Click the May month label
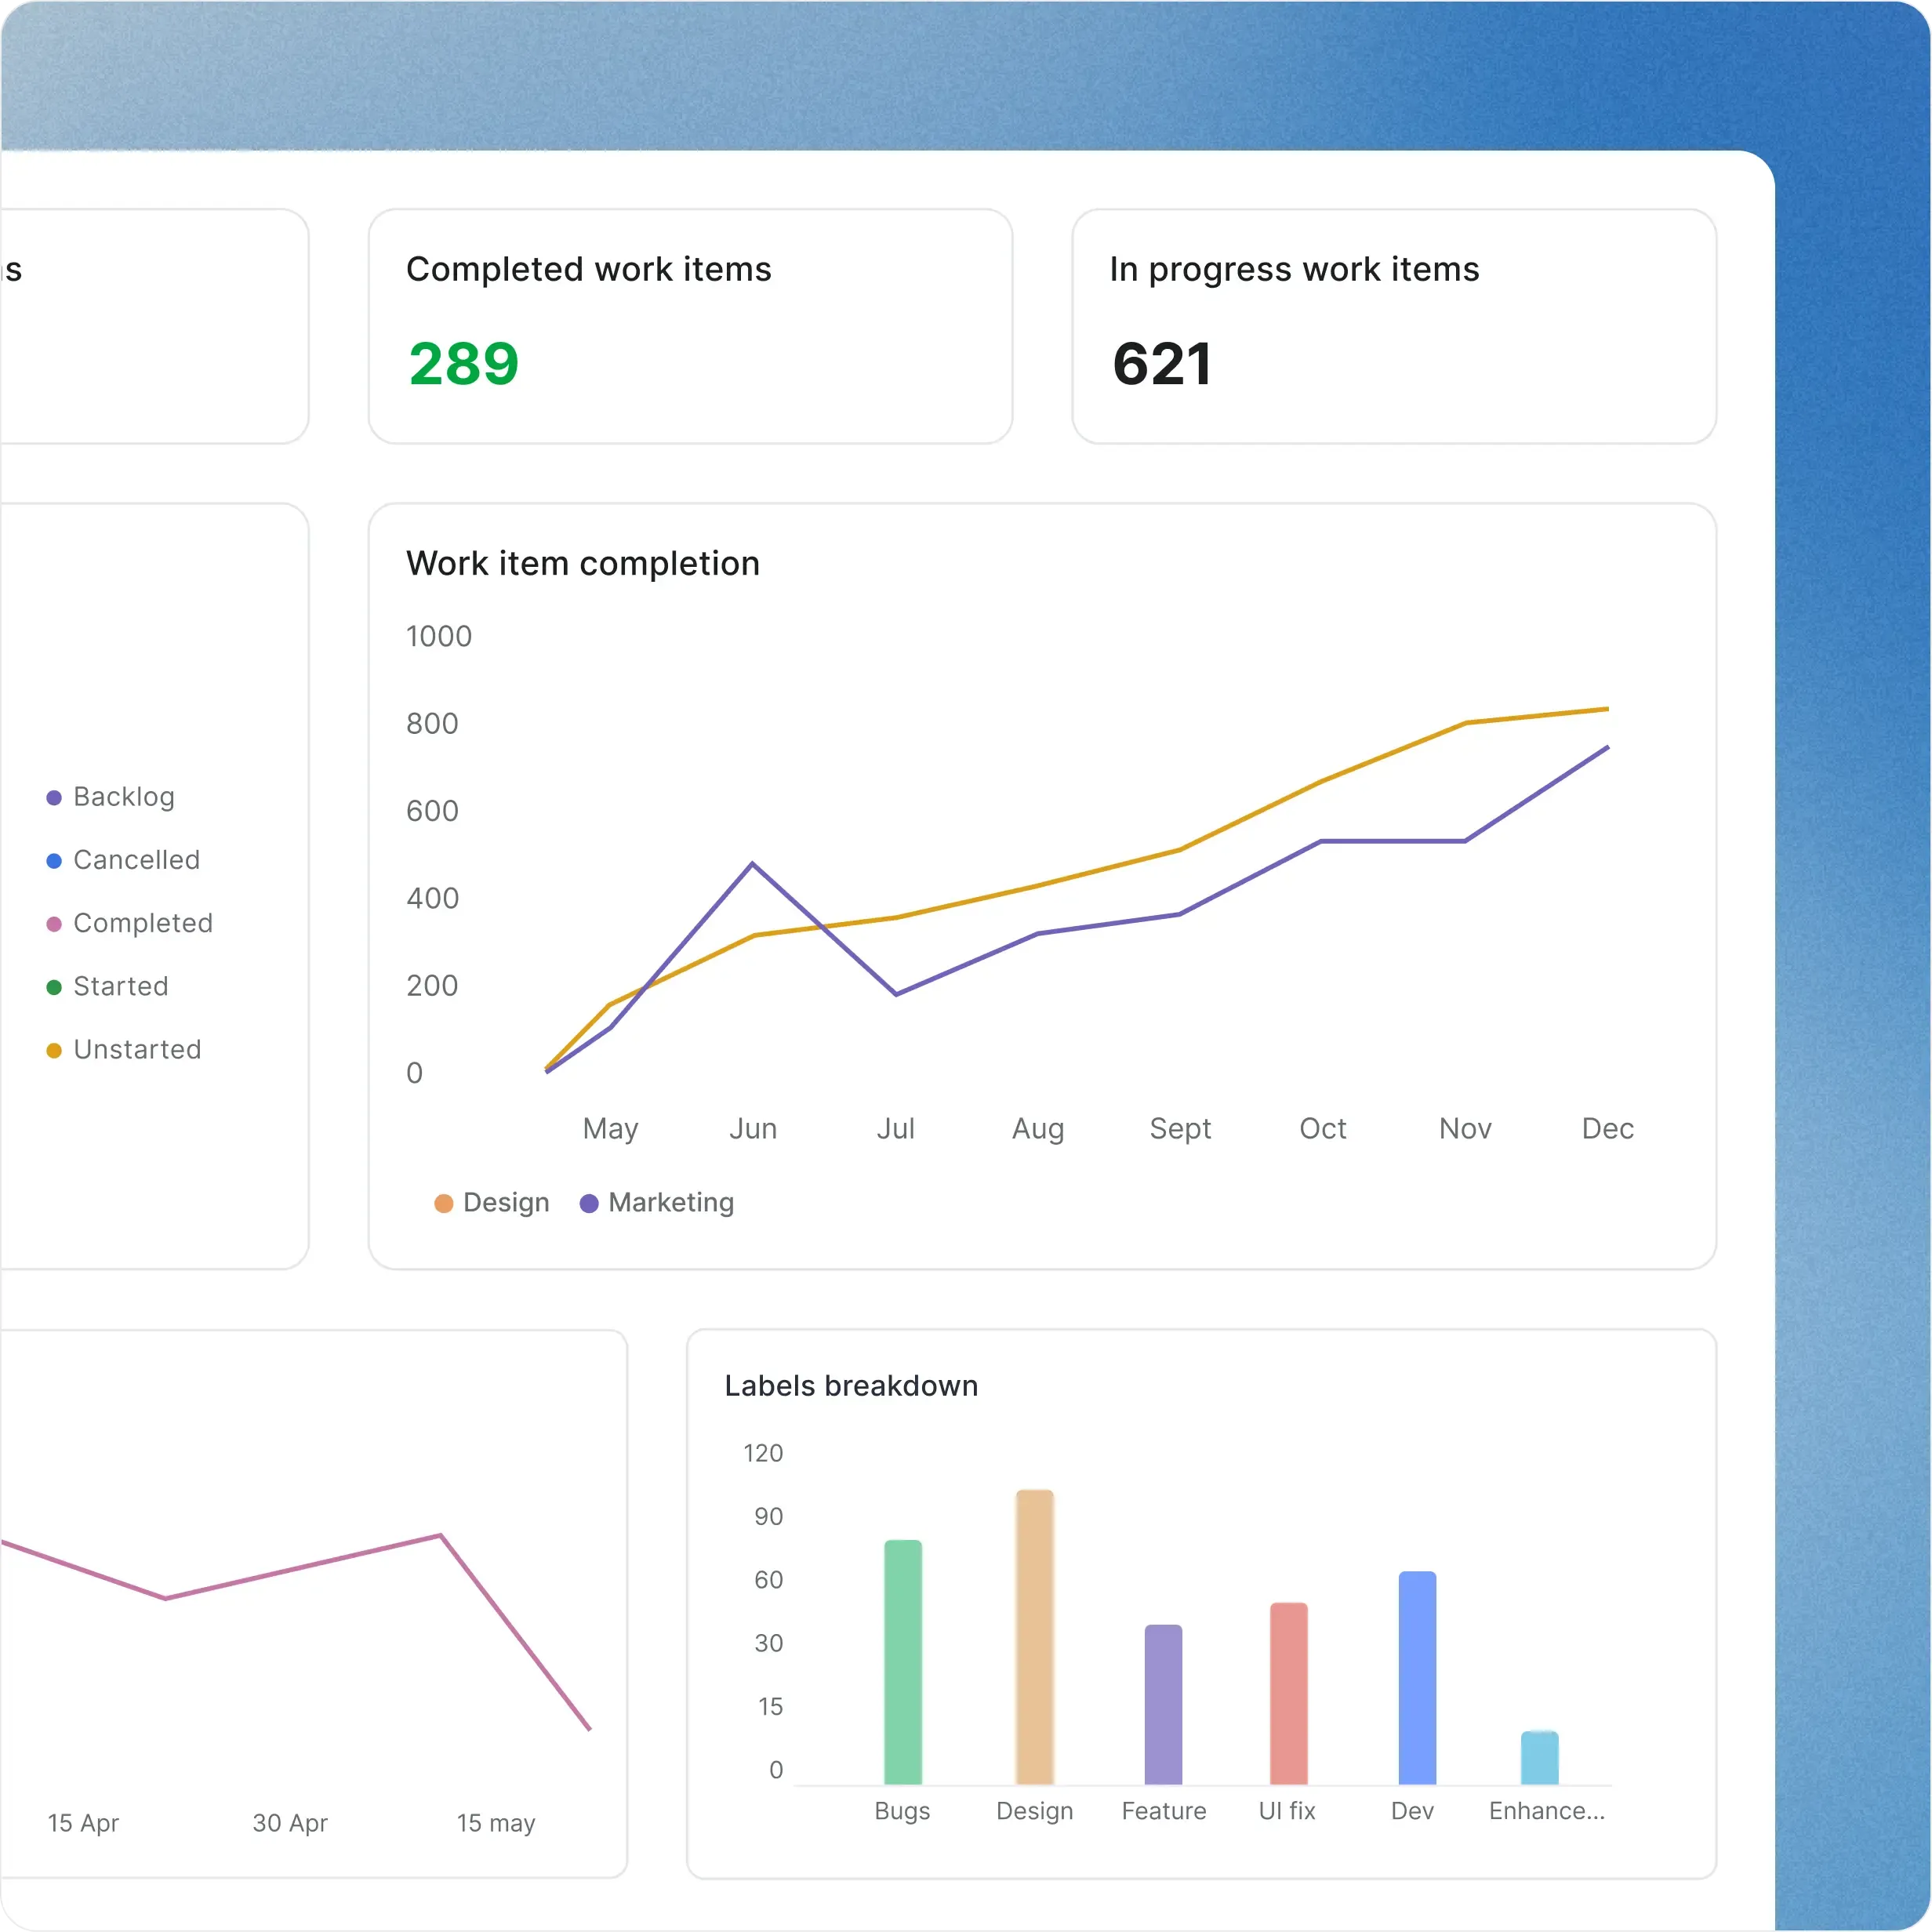The image size is (1932, 1932). click(x=610, y=1129)
